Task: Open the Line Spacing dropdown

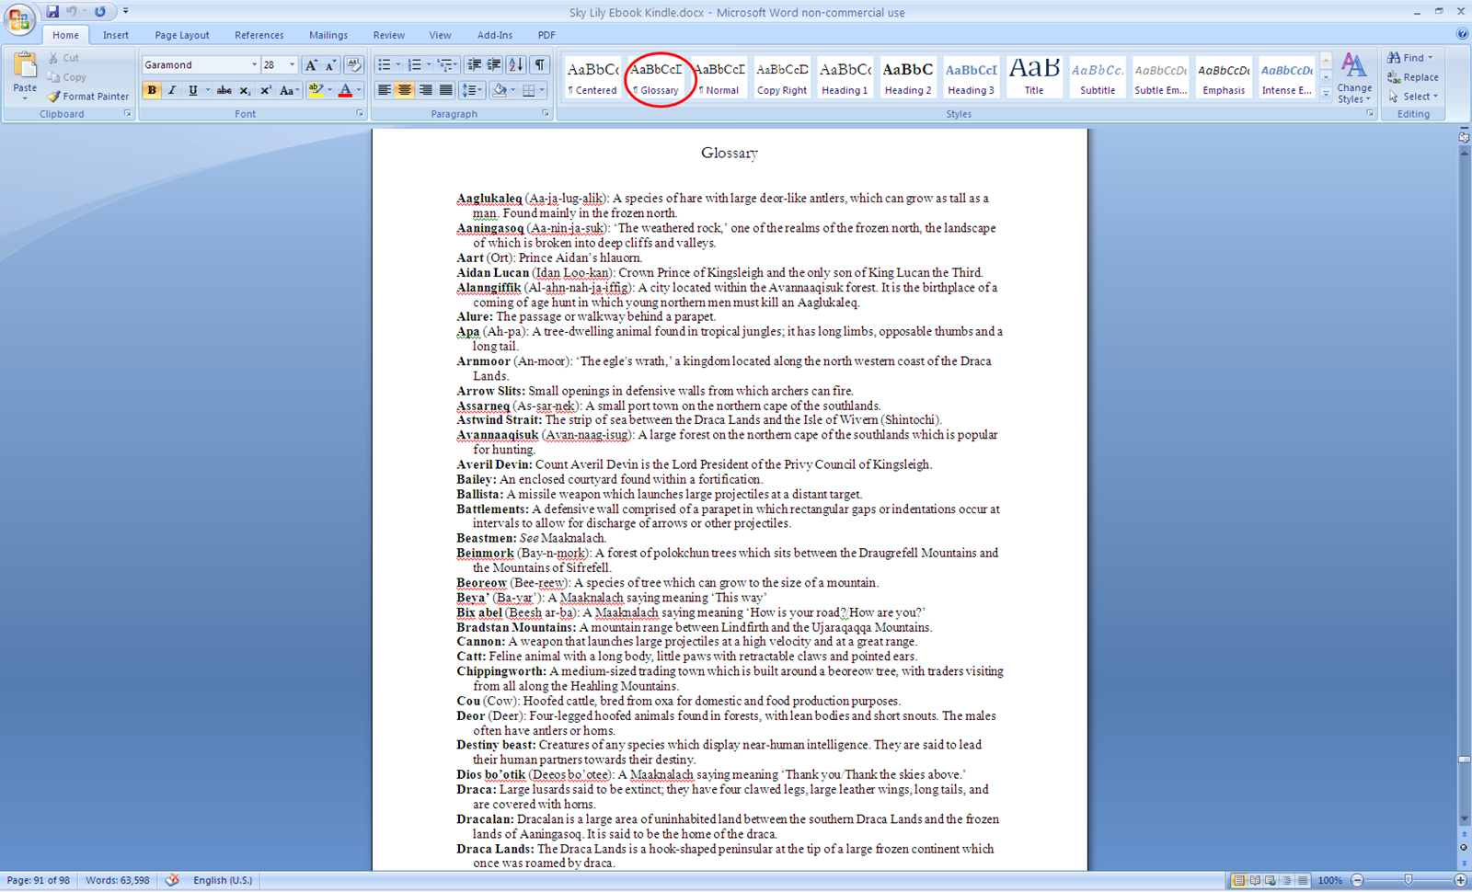Action: coord(472,89)
